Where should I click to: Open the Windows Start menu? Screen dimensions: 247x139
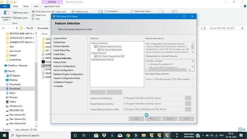(x=4, y=136)
